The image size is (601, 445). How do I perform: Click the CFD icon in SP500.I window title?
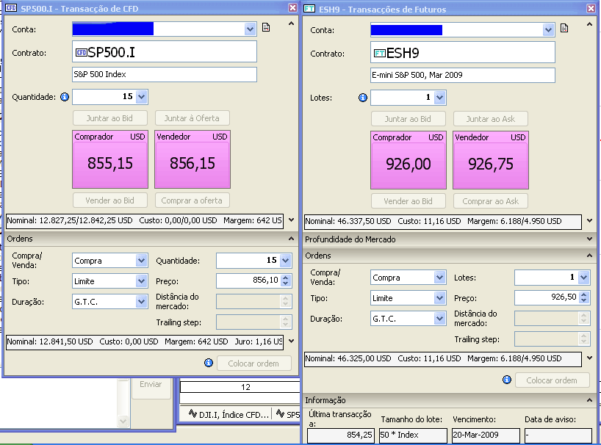click(x=11, y=8)
